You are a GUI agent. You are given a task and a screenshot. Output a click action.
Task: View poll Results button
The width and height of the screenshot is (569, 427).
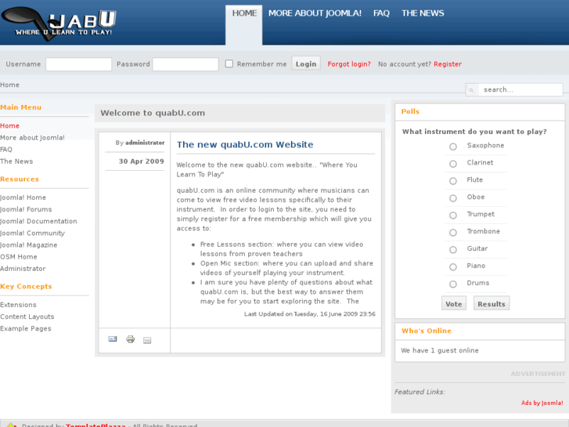tap(492, 304)
